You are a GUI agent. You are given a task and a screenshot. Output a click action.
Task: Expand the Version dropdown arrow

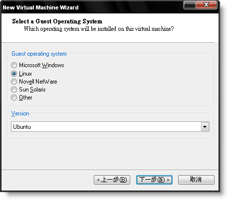click(205, 127)
